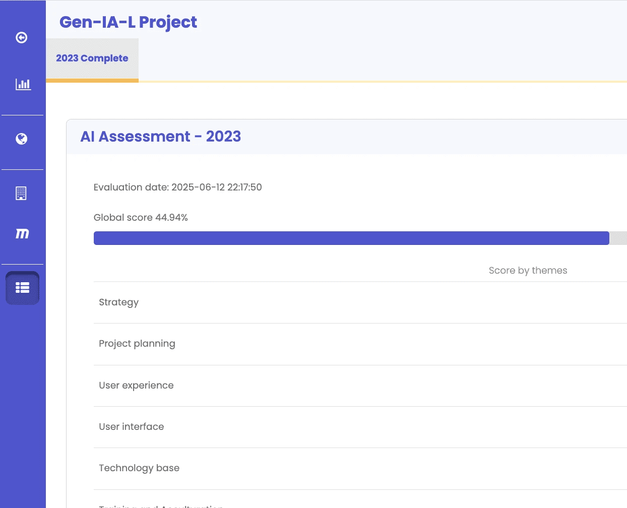The image size is (627, 508).
Task: Open the globe icon in sidebar
Action: pos(22,139)
